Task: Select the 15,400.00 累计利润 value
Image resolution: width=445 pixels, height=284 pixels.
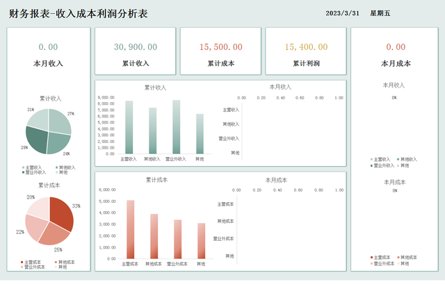Action: point(306,47)
